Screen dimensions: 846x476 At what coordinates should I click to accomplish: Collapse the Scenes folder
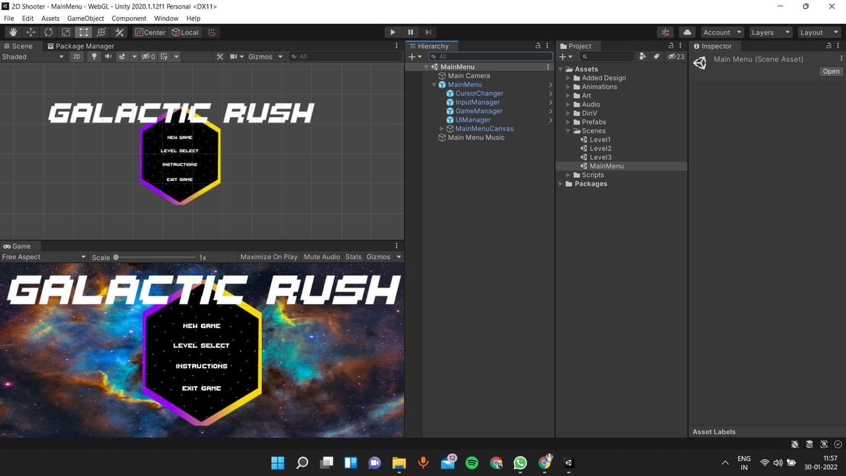568,131
